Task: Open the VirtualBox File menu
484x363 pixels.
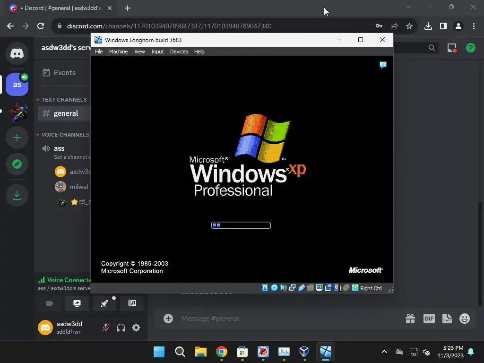Action: pos(99,52)
